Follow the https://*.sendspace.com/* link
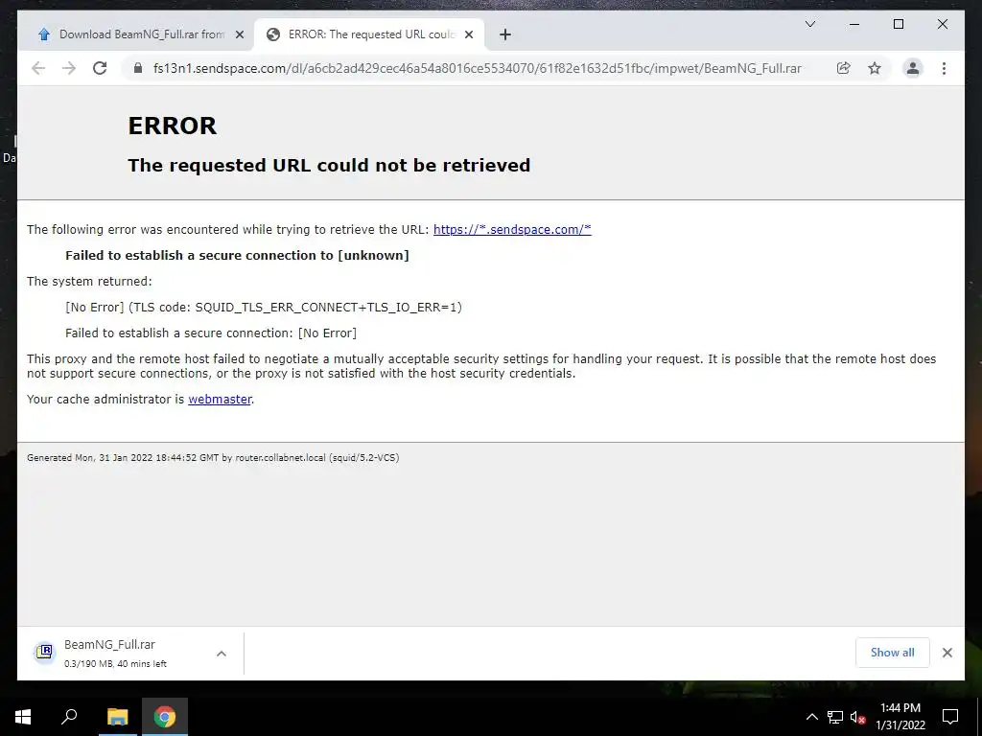 coord(512,230)
